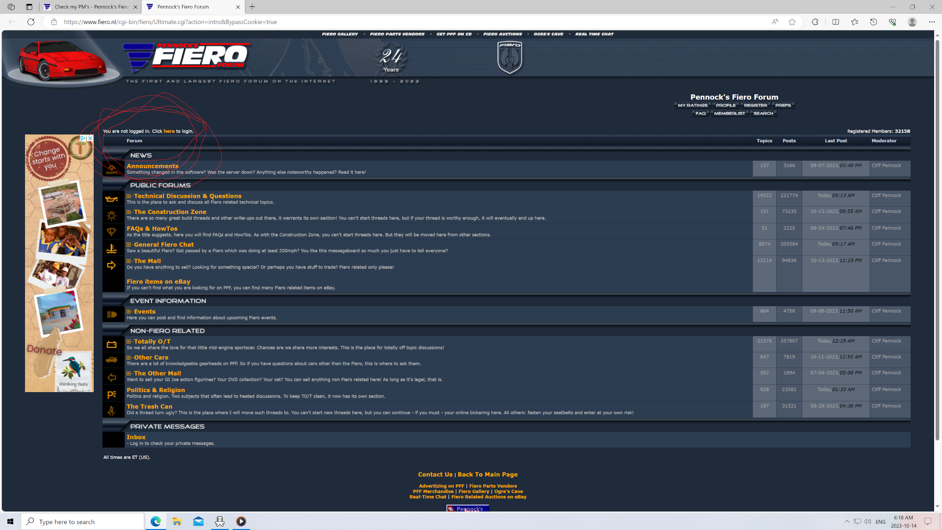Expand Totally O/T subforums

(x=129, y=342)
